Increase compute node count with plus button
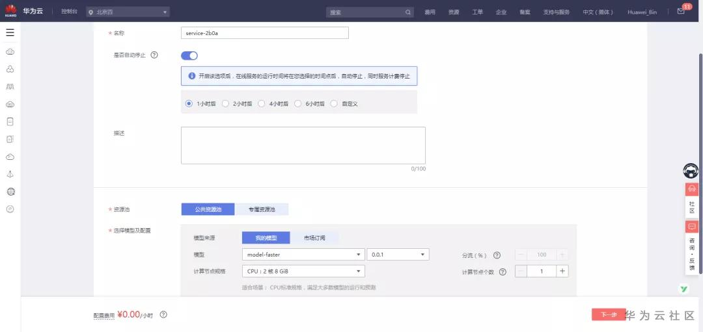 pyautogui.click(x=562, y=271)
